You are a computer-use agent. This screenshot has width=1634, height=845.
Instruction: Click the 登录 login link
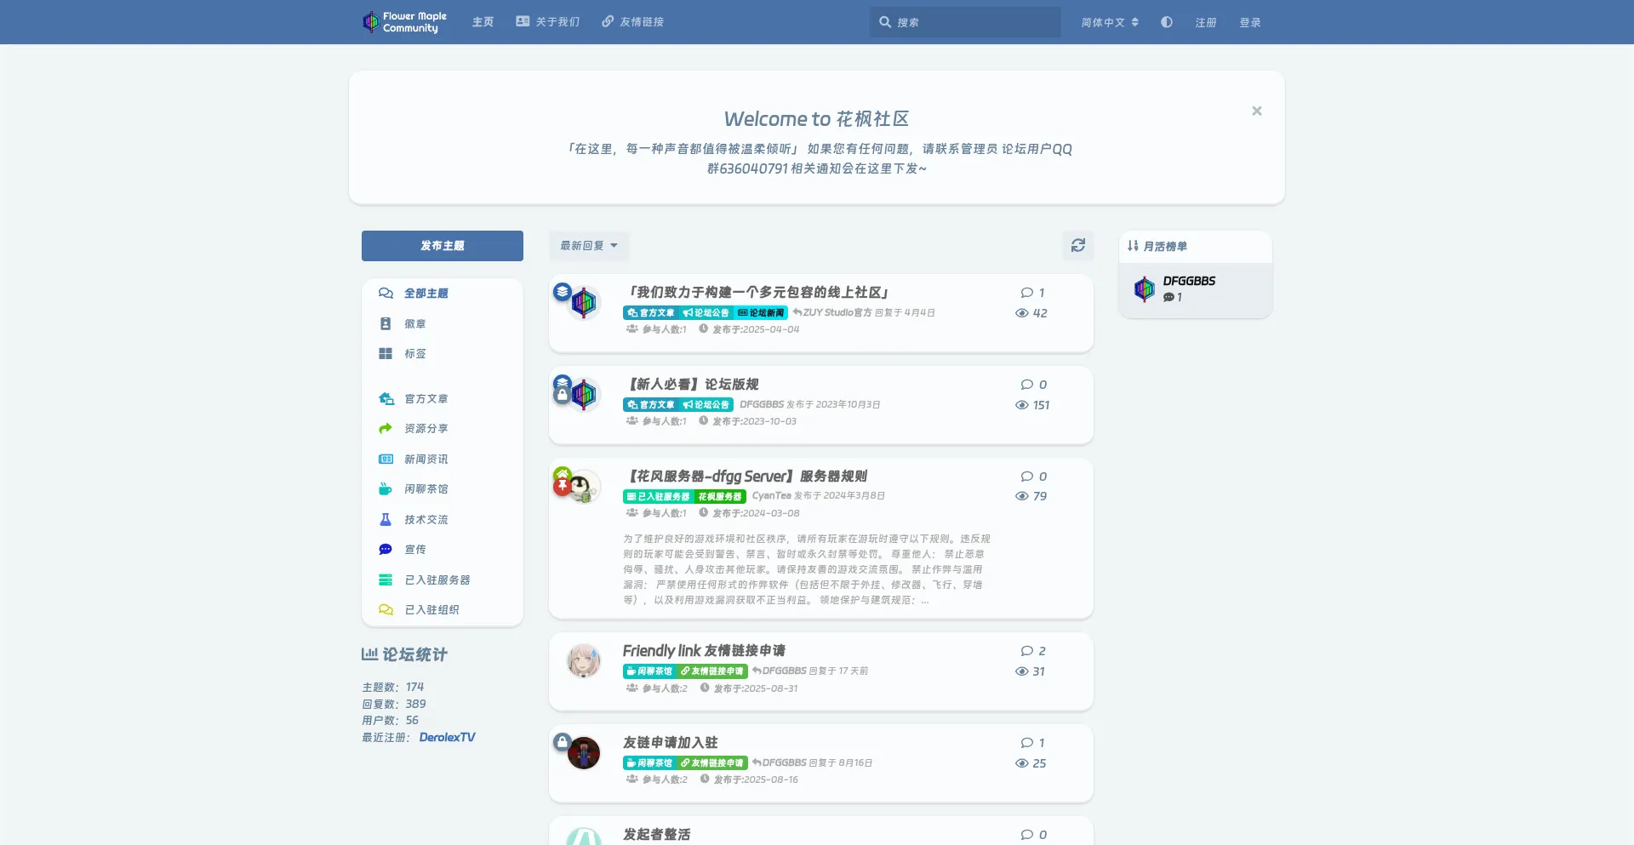[x=1249, y=23]
